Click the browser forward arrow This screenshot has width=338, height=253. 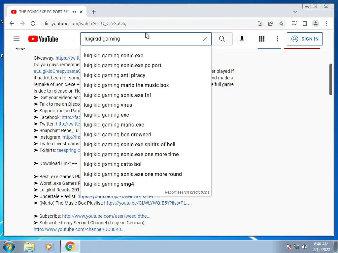click(x=22, y=23)
